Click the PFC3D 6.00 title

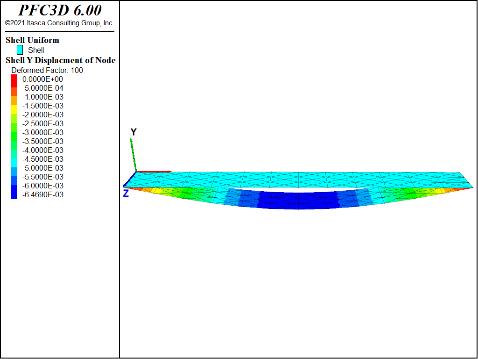tap(60, 10)
